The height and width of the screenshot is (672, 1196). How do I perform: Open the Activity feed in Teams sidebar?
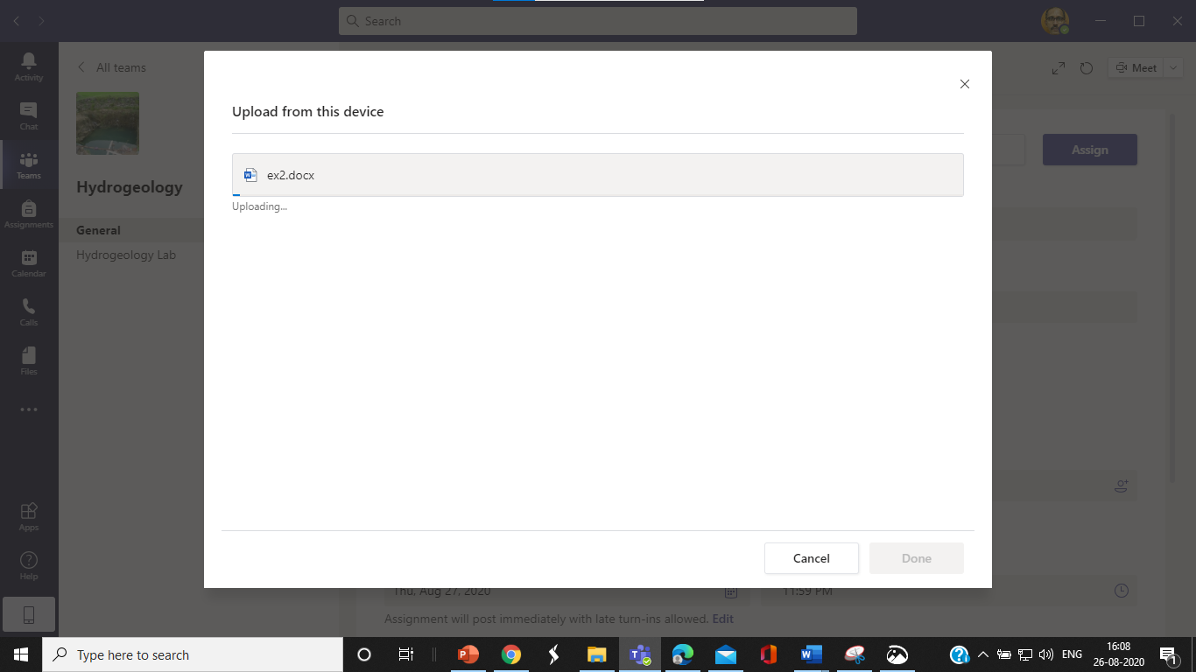tap(29, 66)
